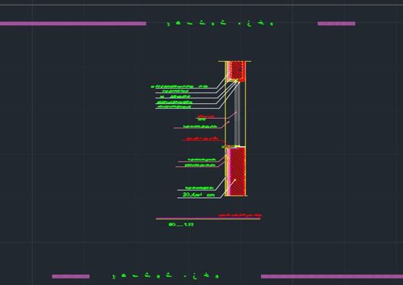
Task: Click the short magenta bar at top right
Action: (x=336, y=23)
